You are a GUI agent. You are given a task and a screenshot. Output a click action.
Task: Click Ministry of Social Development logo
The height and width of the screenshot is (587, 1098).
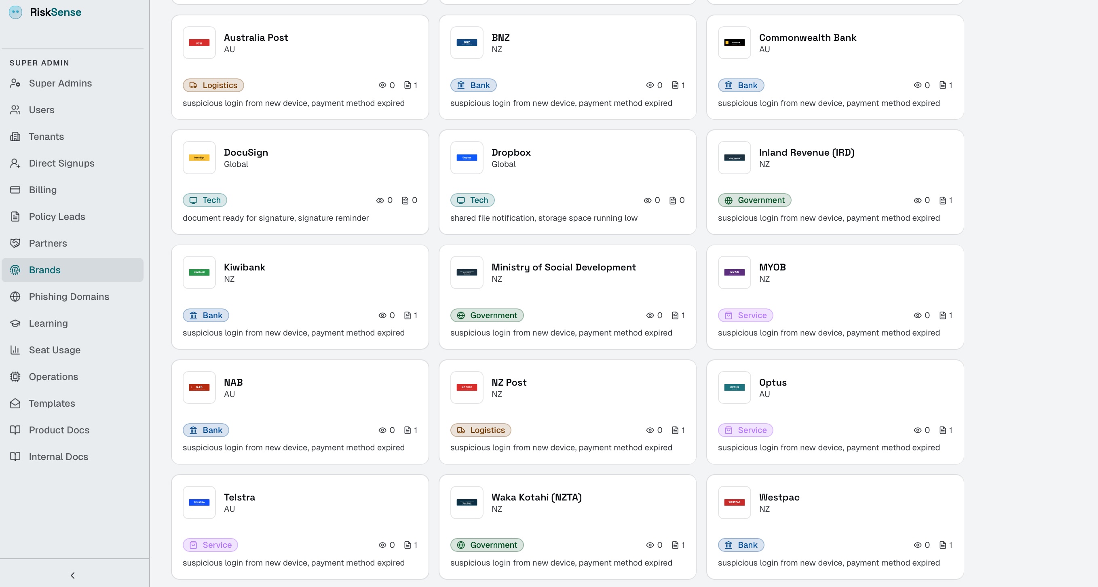coord(467,272)
